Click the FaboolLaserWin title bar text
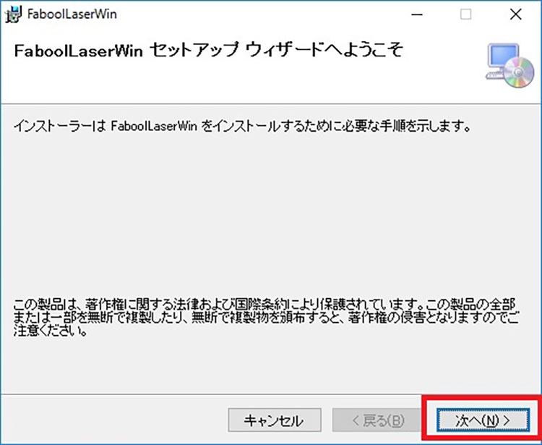 (x=72, y=14)
